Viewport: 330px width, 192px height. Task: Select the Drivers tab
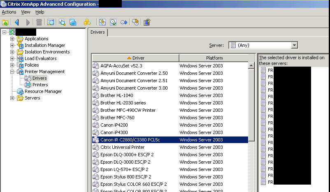(98, 32)
